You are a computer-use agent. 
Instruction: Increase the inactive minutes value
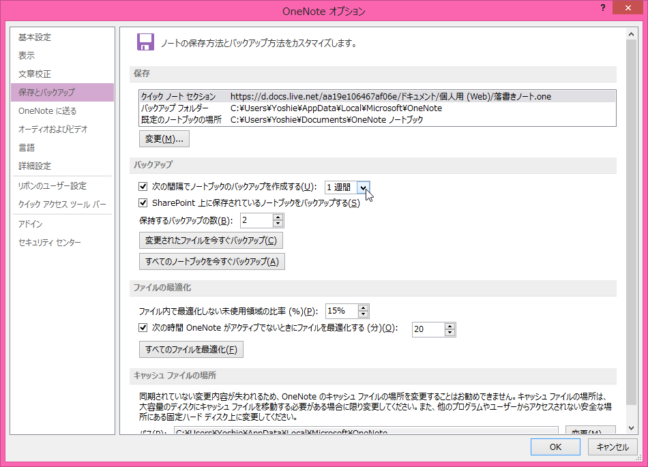(450, 326)
